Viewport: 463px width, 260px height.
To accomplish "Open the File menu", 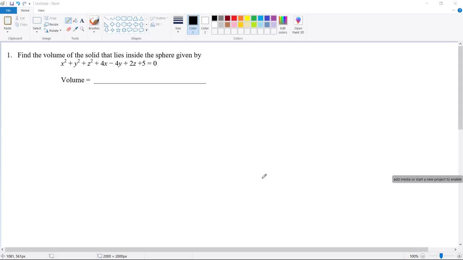I will click(x=8, y=10).
